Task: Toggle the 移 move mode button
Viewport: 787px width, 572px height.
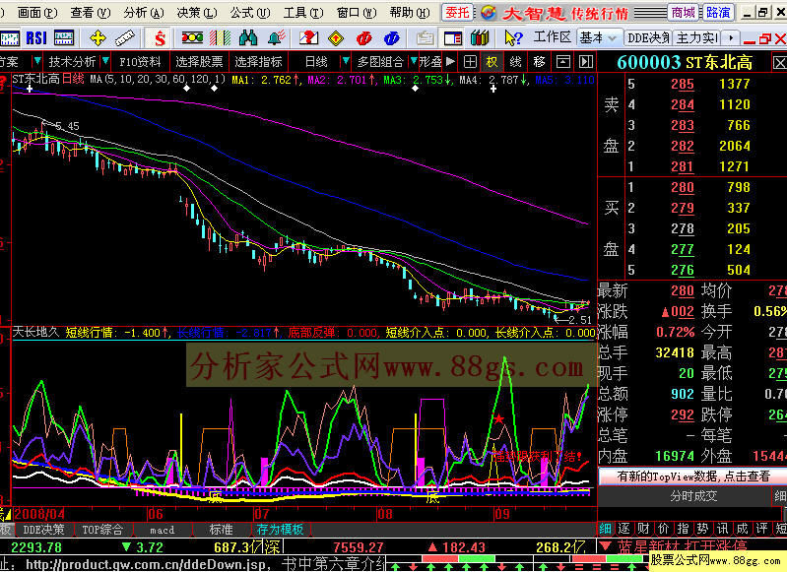Action: pyautogui.click(x=539, y=62)
